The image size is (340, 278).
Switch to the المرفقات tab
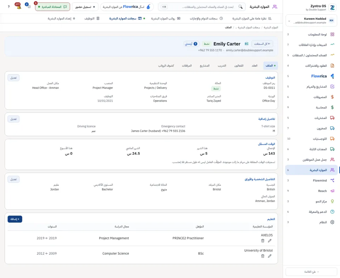pyautogui.click(x=187, y=66)
